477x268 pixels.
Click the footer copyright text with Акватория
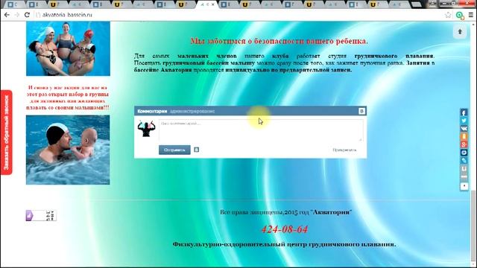285,212
